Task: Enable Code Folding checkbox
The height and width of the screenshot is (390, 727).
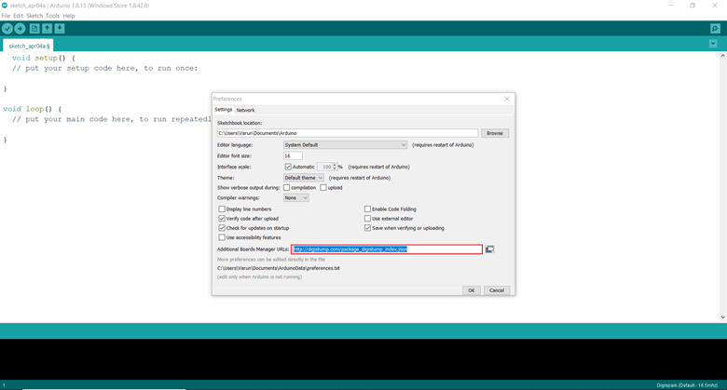Action: click(x=367, y=208)
